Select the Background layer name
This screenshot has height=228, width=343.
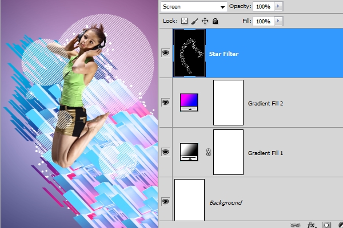click(225, 202)
